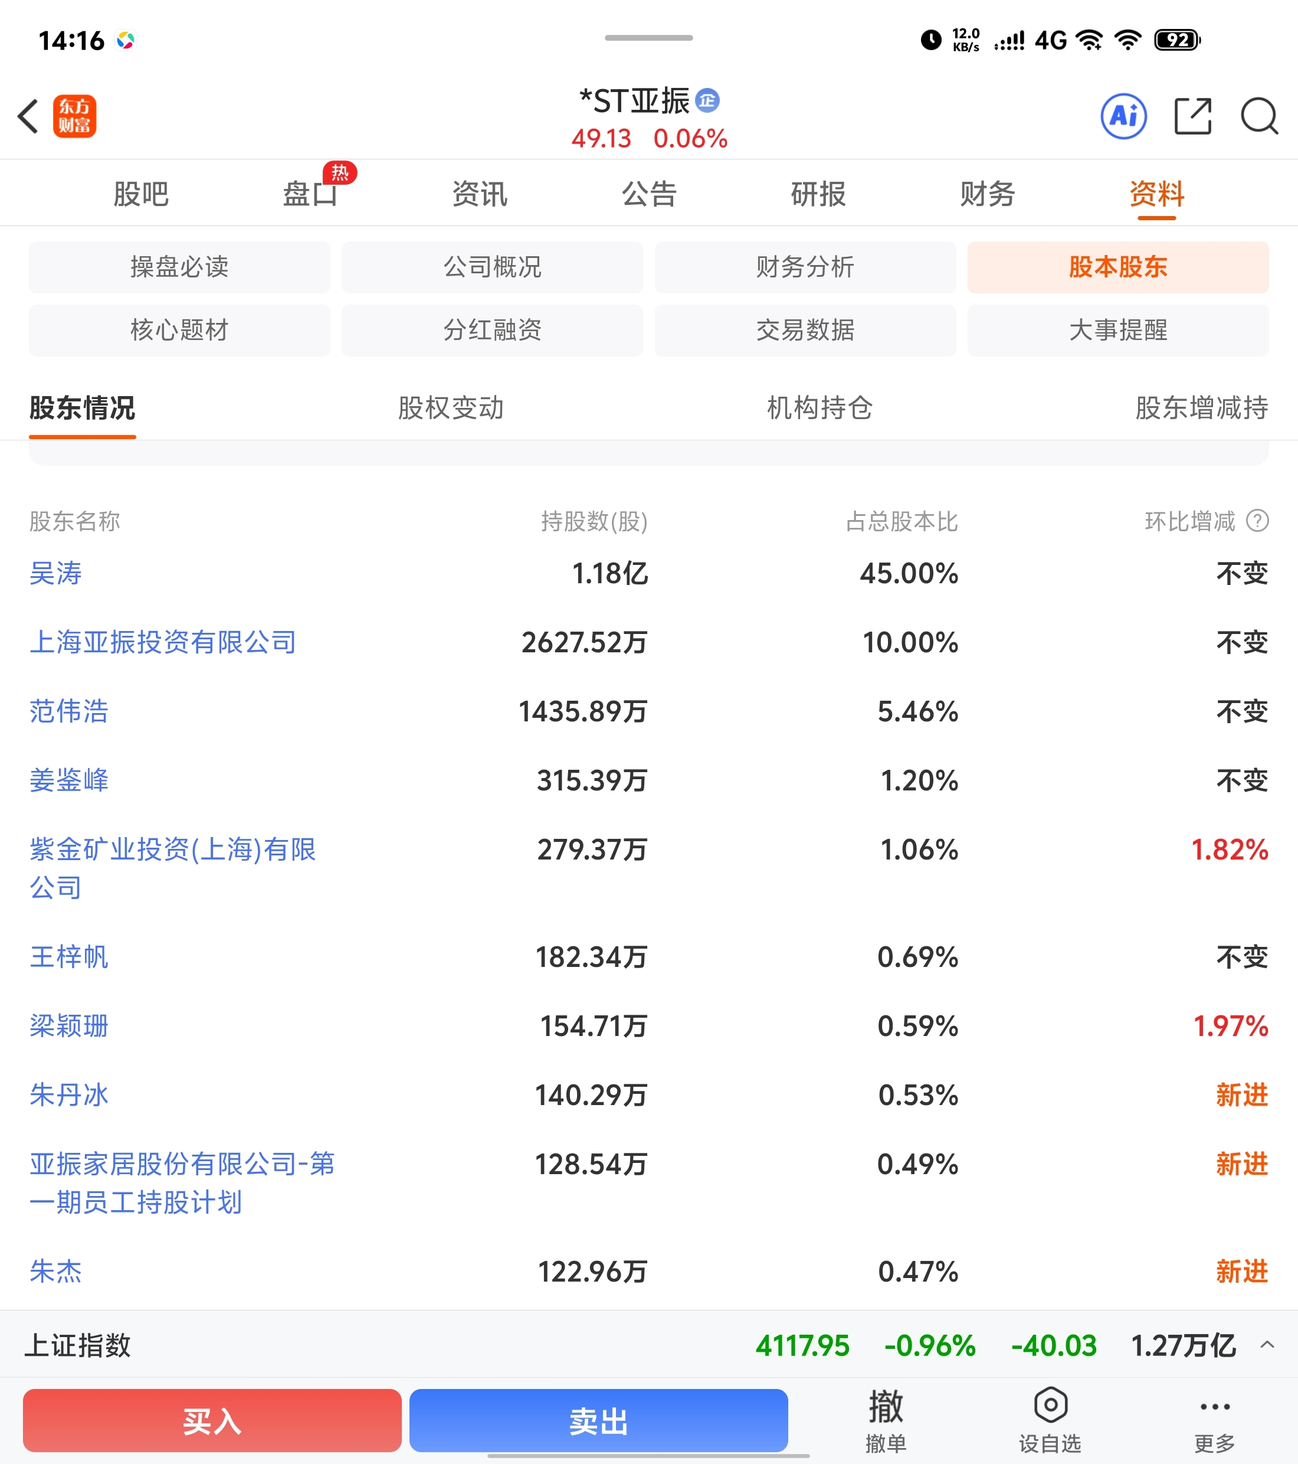Choose the 分红融资 category button

click(492, 330)
